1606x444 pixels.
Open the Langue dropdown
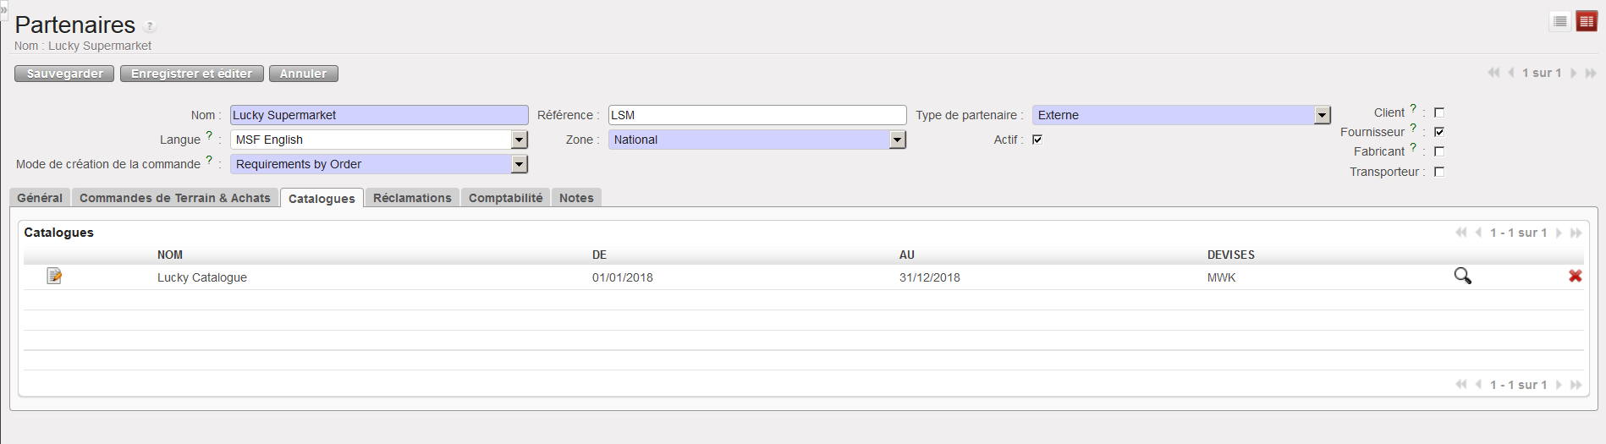tap(520, 140)
